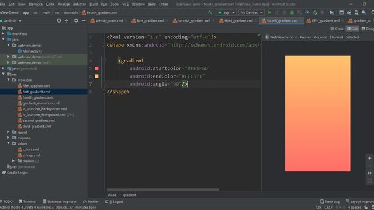
Task: Open the No Devices dropdown
Action: coord(251,12)
